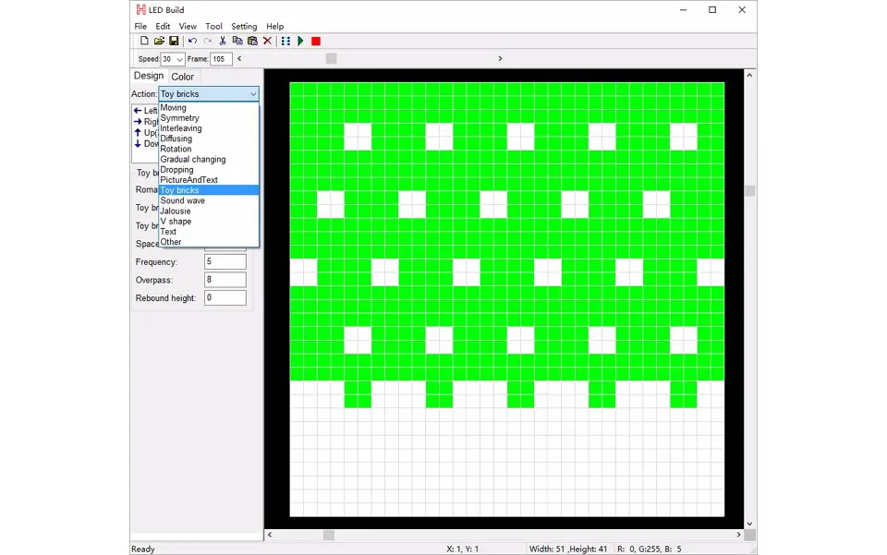
Task: Click the Copy toolbar icon
Action: pyautogui.click(x=237, y=42)
